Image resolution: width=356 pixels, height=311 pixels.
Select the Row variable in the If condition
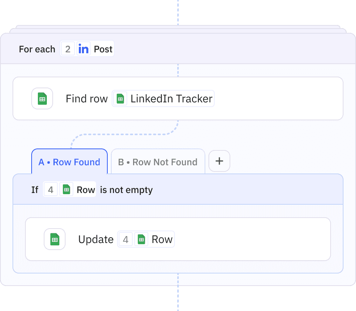[x=86, y=190]
